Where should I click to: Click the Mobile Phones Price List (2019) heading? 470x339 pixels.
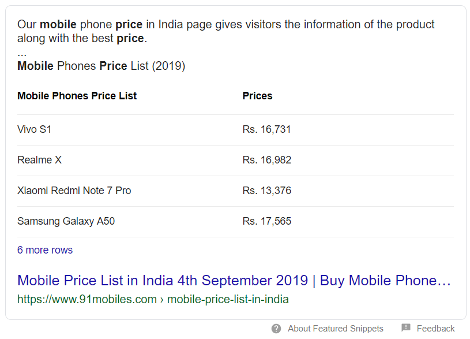coord(101,66)
